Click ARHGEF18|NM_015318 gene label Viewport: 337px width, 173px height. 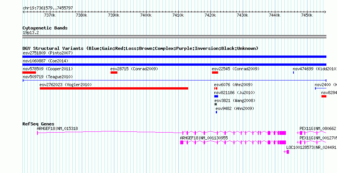58,128
